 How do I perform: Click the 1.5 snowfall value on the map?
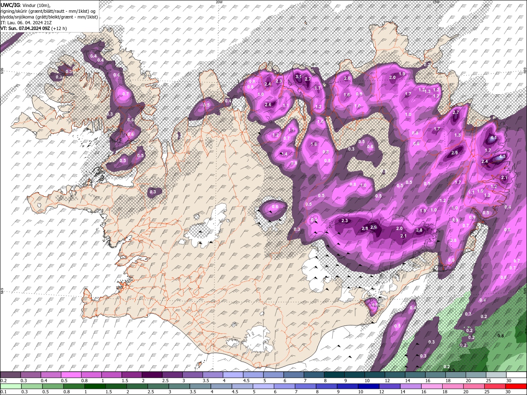(x=457, y=135)
